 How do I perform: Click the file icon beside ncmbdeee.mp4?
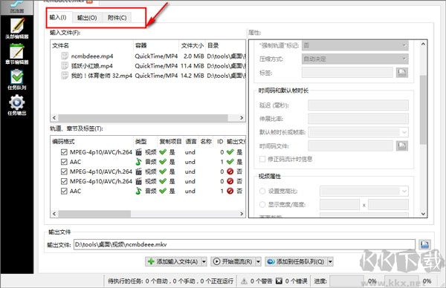(65, 56)
